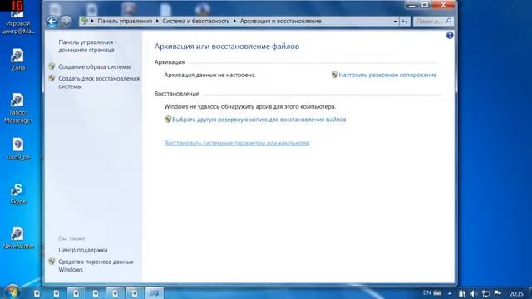Click the Восстановление section label
Screen dimensions: 532x299
coord(177,94)
